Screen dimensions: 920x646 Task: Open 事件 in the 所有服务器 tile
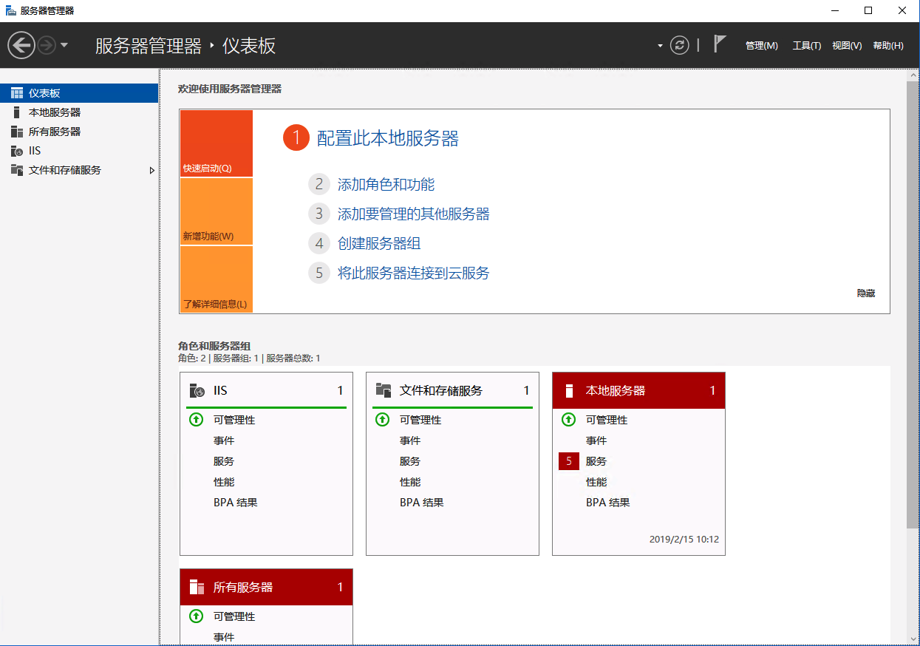[224, 637]
